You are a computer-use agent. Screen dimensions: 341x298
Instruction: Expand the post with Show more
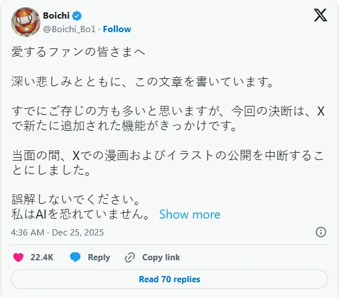(x=189, y=215)
